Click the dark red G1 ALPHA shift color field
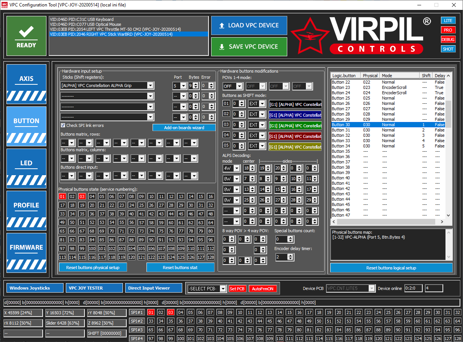The width and height of the screenshot is (463, 342). coord(295,136)
